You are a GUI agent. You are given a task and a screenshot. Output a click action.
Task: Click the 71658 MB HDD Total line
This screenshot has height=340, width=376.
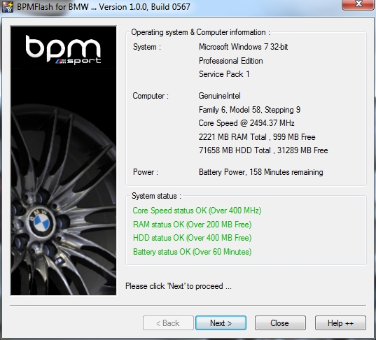(263, 150)
